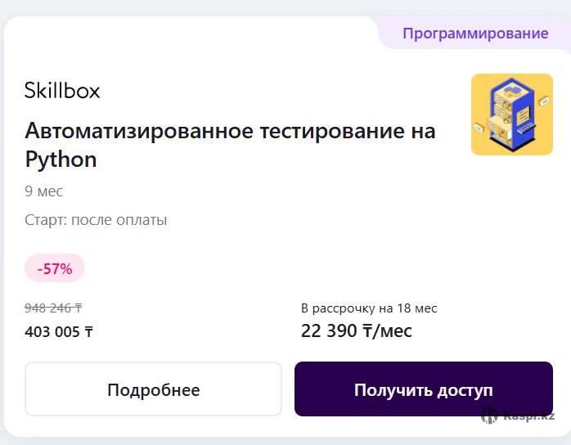The image size is (571, 445).
Task: Click the Skillbox logo
Action: click(62, 90)
